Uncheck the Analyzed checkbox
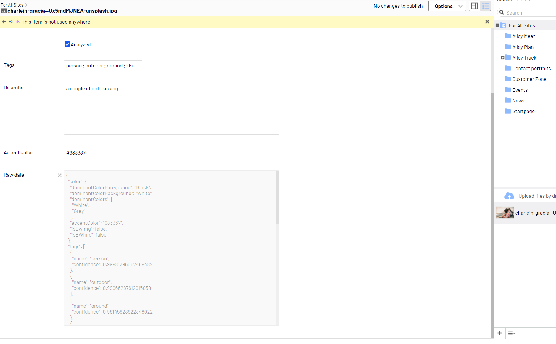The image size is (556, 344). tap(67, 44)
